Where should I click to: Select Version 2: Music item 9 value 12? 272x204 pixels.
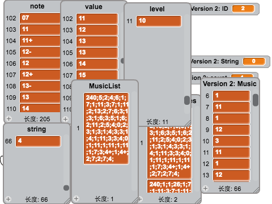click(232, 130)
